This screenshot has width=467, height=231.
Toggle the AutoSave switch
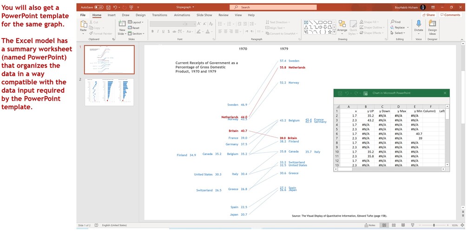pos(99,7)
